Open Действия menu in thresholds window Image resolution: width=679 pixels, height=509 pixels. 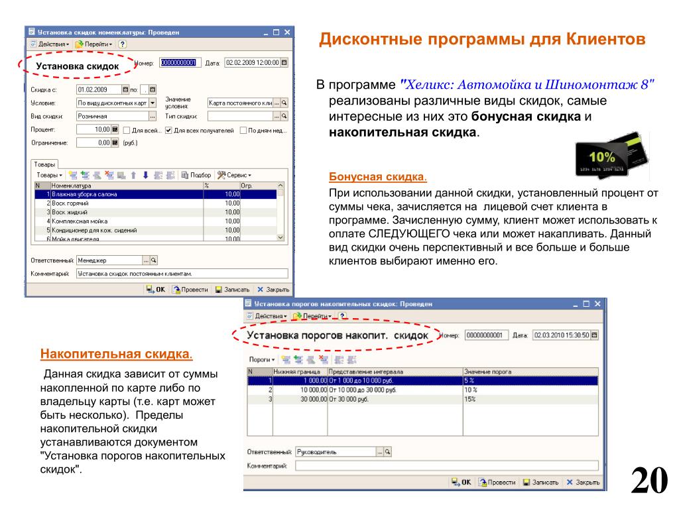point(267,316)
